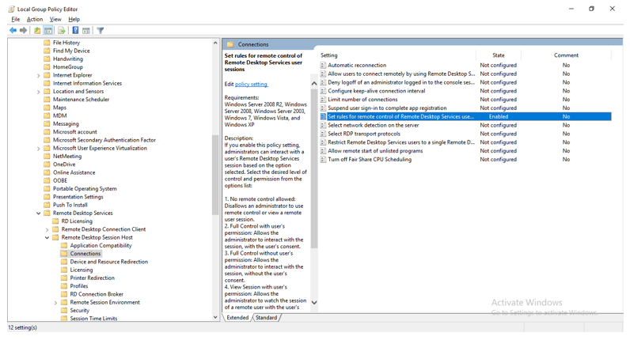Select the Push To Install tree folder
Viewport: 630px width, 340px height.
point(70,205)
